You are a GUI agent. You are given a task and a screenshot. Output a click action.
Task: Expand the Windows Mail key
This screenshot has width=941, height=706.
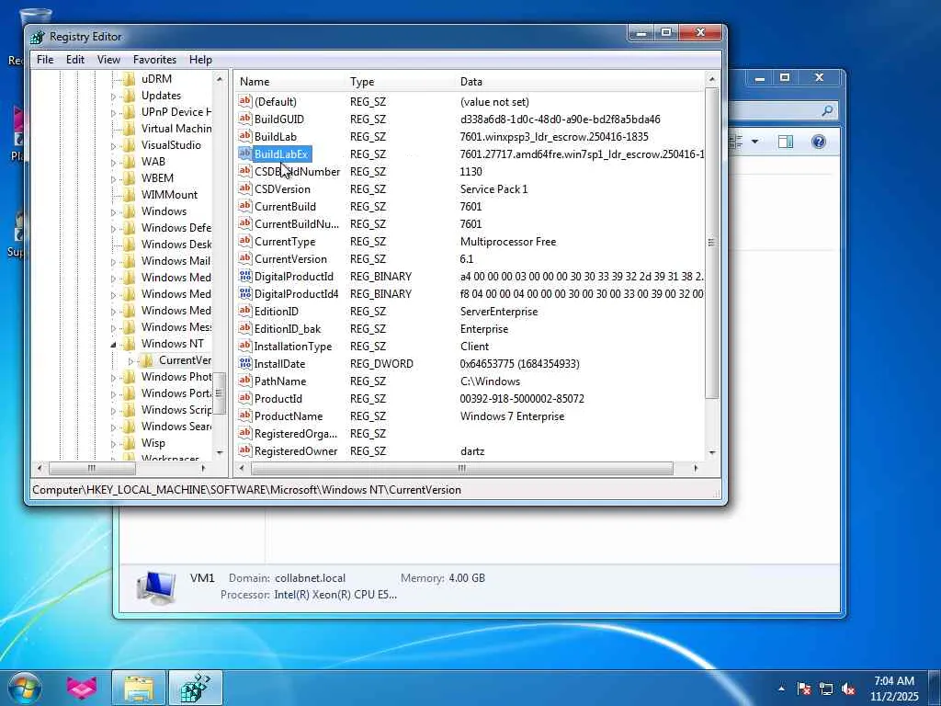click(x=113, y=262)
